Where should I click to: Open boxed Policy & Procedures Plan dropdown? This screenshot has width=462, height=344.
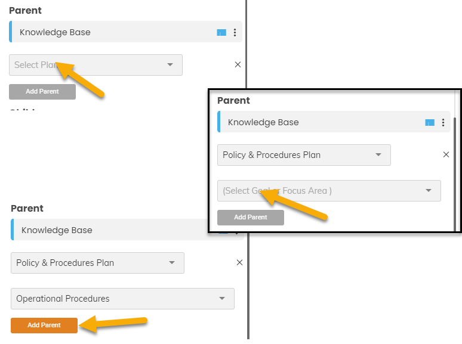coord(304,155)
